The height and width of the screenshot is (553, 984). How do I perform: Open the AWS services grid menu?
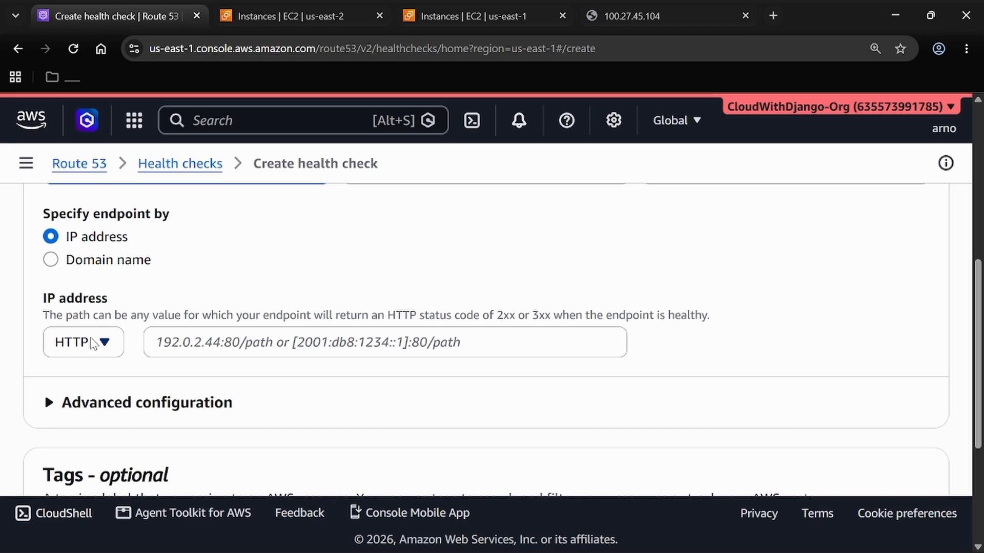134,120
